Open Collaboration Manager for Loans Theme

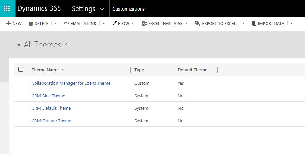[71, 83]
